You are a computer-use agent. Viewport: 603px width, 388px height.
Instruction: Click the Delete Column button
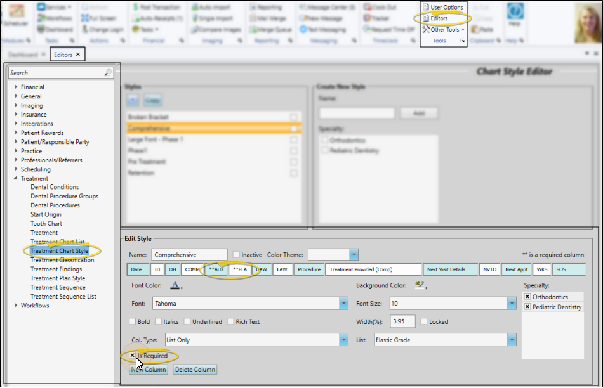[x=195, y=370]
